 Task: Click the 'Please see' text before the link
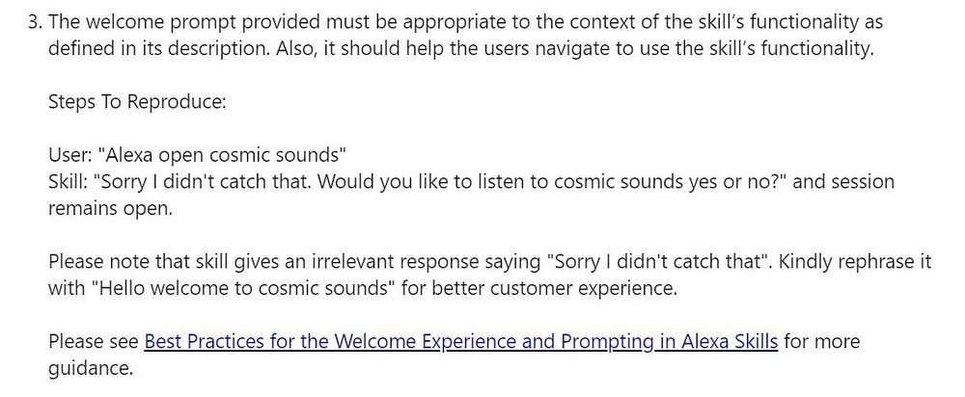(x=94, y=341)
